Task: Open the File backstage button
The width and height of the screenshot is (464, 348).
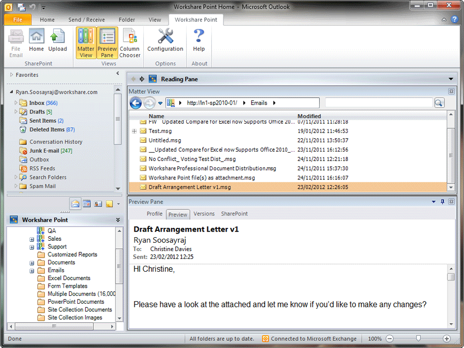Action: pos(18,20)
